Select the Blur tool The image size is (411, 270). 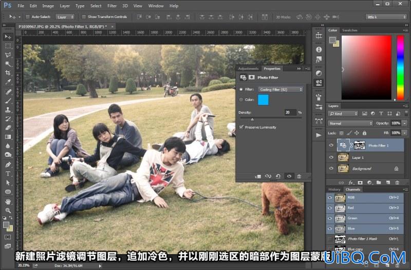(x=8, y=146)
